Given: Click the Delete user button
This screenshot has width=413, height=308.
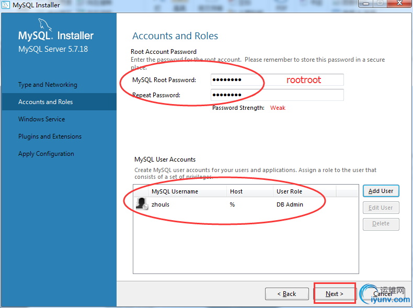Looking at the screenshot, I should click(381, 224).
